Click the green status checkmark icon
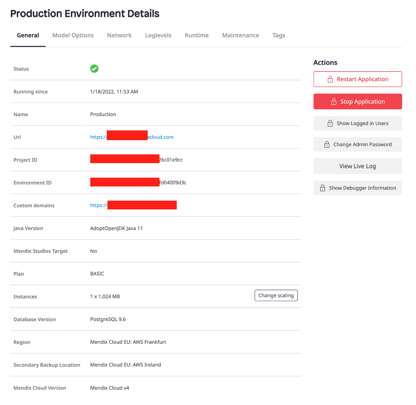Image resolution: width=416 pixels, height=405 pixels. [x=94, y=69]
